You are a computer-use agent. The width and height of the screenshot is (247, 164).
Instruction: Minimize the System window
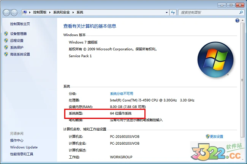[x=222, y=5]
